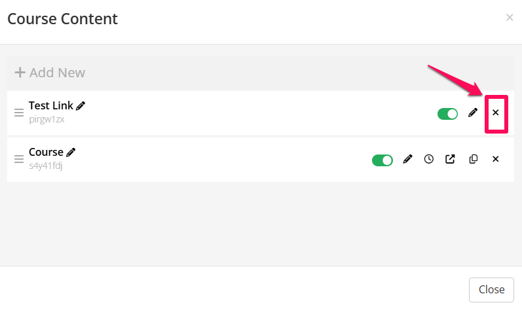The image size is (522, 309).
Task: Open Course in external link icon
Action: 450,159
